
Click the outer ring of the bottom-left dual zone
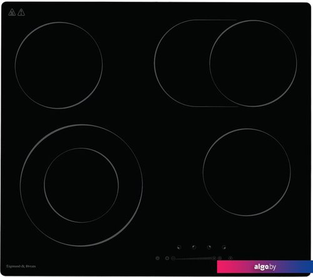pyautogui.click(x=31, y=185)
